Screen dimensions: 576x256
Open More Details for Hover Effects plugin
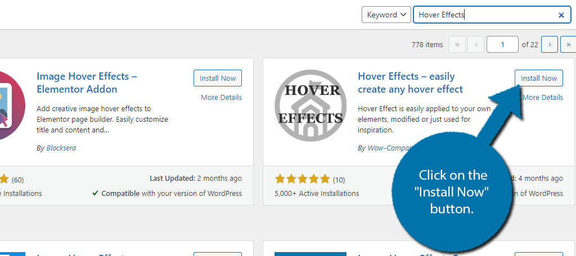[543, 97]
